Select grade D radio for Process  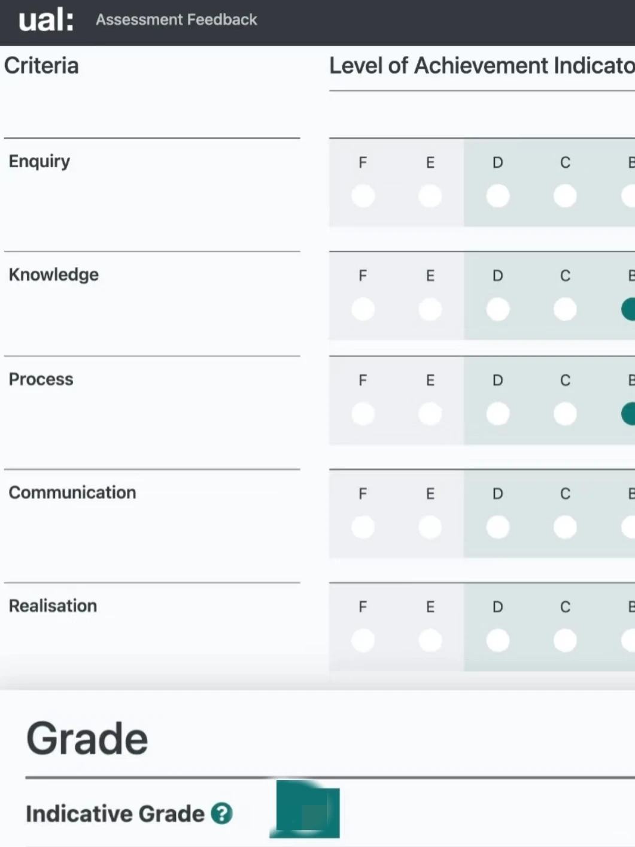tap(497, 413)
